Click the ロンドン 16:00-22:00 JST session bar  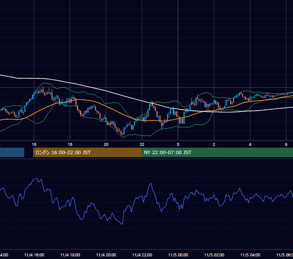(x=87, y=152)
